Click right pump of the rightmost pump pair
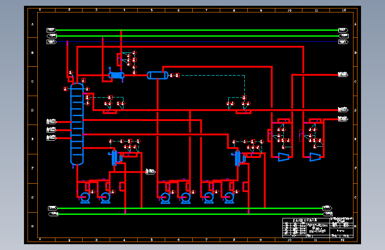The width and height of the screenshot is (385, 250). (229, 198)
